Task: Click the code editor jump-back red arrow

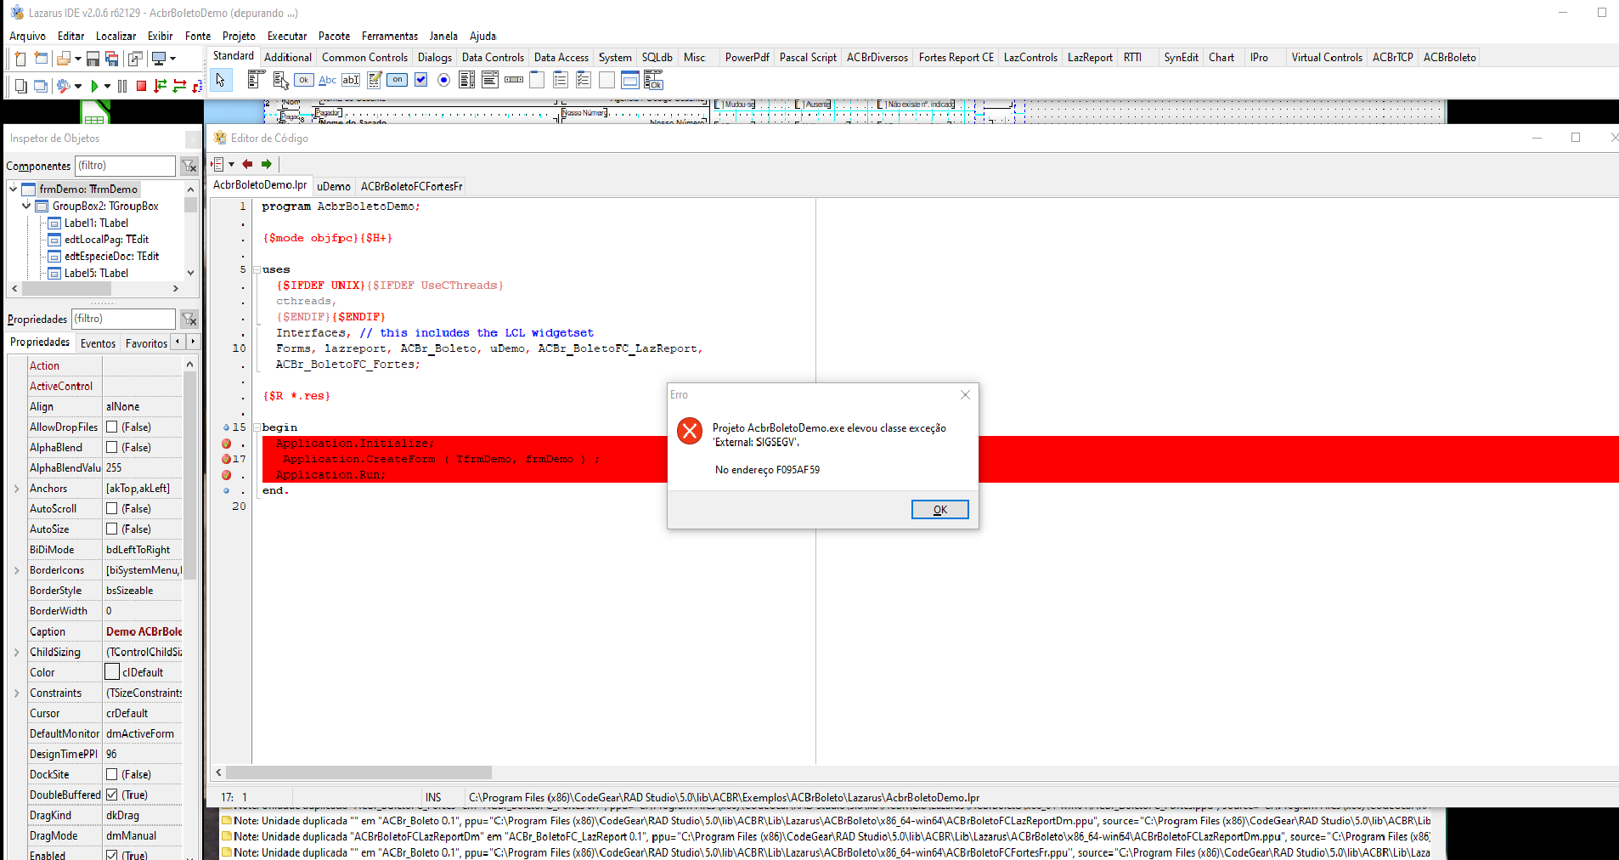Action: point(247,164)
